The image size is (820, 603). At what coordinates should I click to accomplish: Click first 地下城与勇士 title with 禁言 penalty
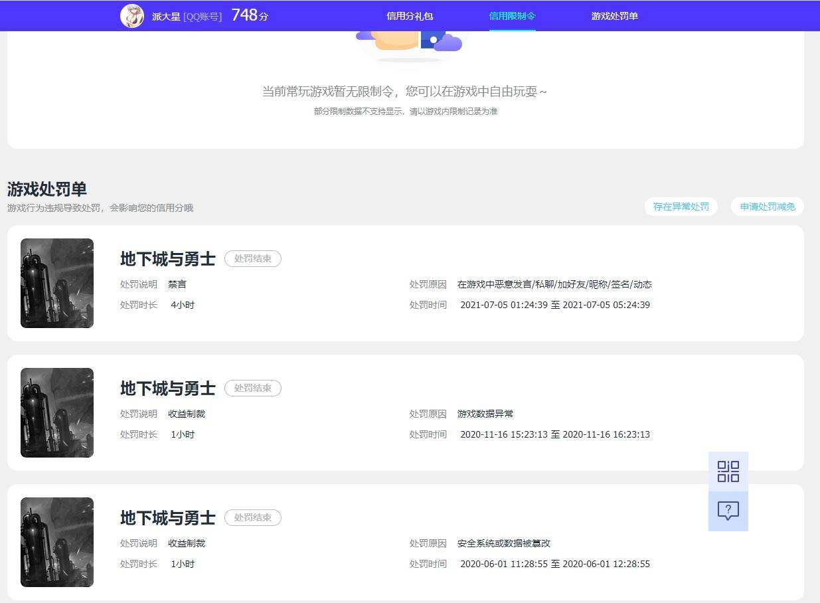point(168,259)
